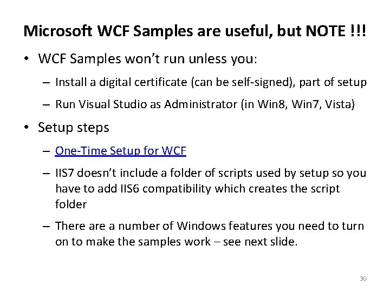Select the "Setup steps" bullet heading
The width and height of the screenshot is (390, 292).
tap(73, 128)
